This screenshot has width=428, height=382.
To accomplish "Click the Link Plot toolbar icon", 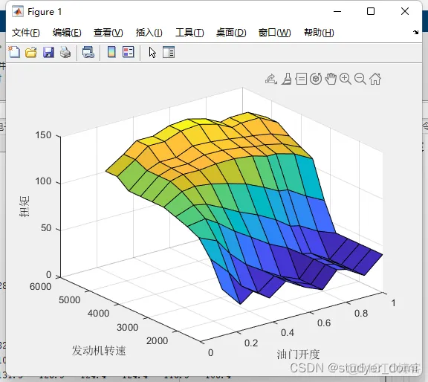I will (x=88, y=52).
